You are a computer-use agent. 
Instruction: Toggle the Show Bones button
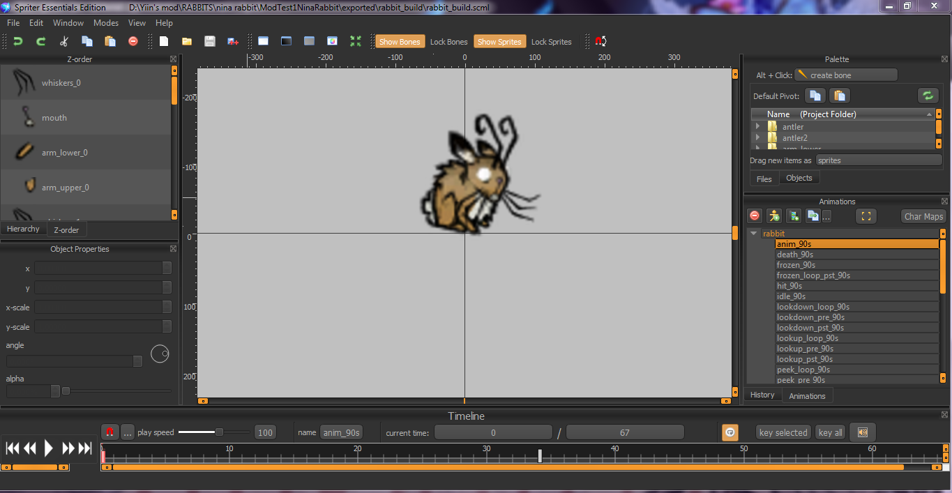pyautogui.click(x=400, y=42)
